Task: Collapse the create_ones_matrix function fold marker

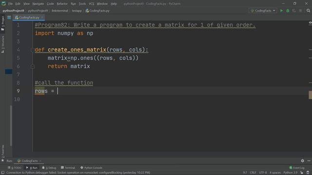Action: (33, 50)
